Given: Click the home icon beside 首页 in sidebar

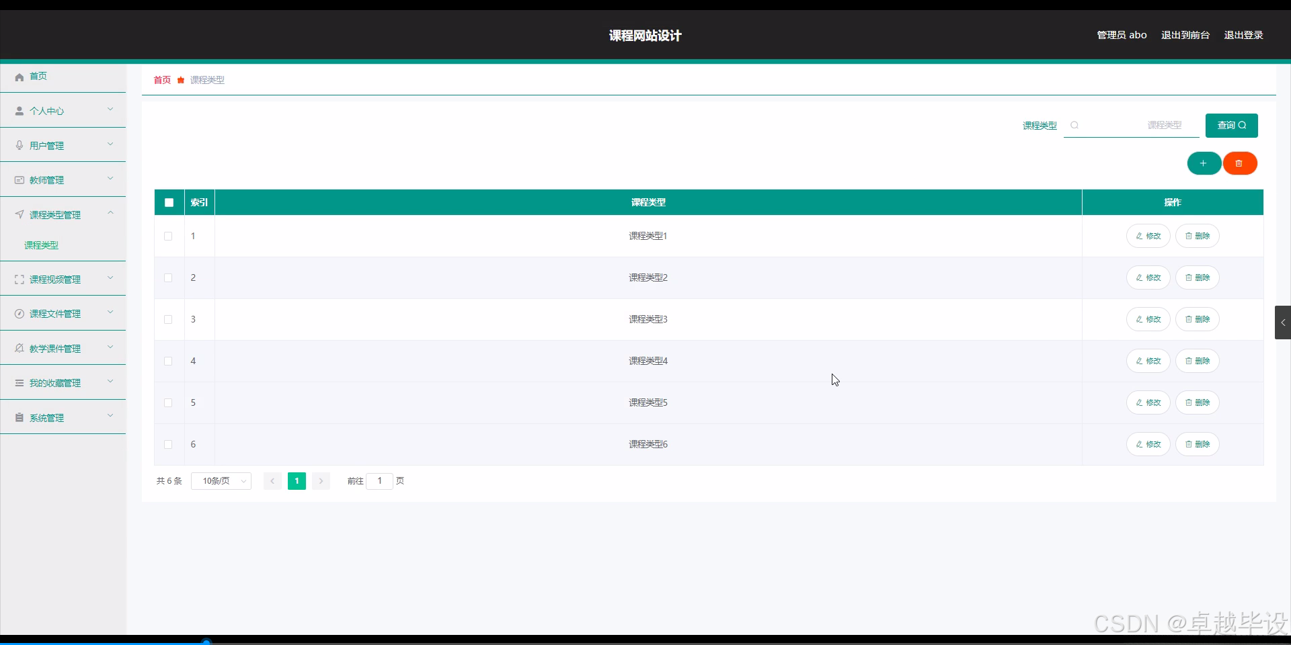Looking at the screenshot, I should [19, 77].
